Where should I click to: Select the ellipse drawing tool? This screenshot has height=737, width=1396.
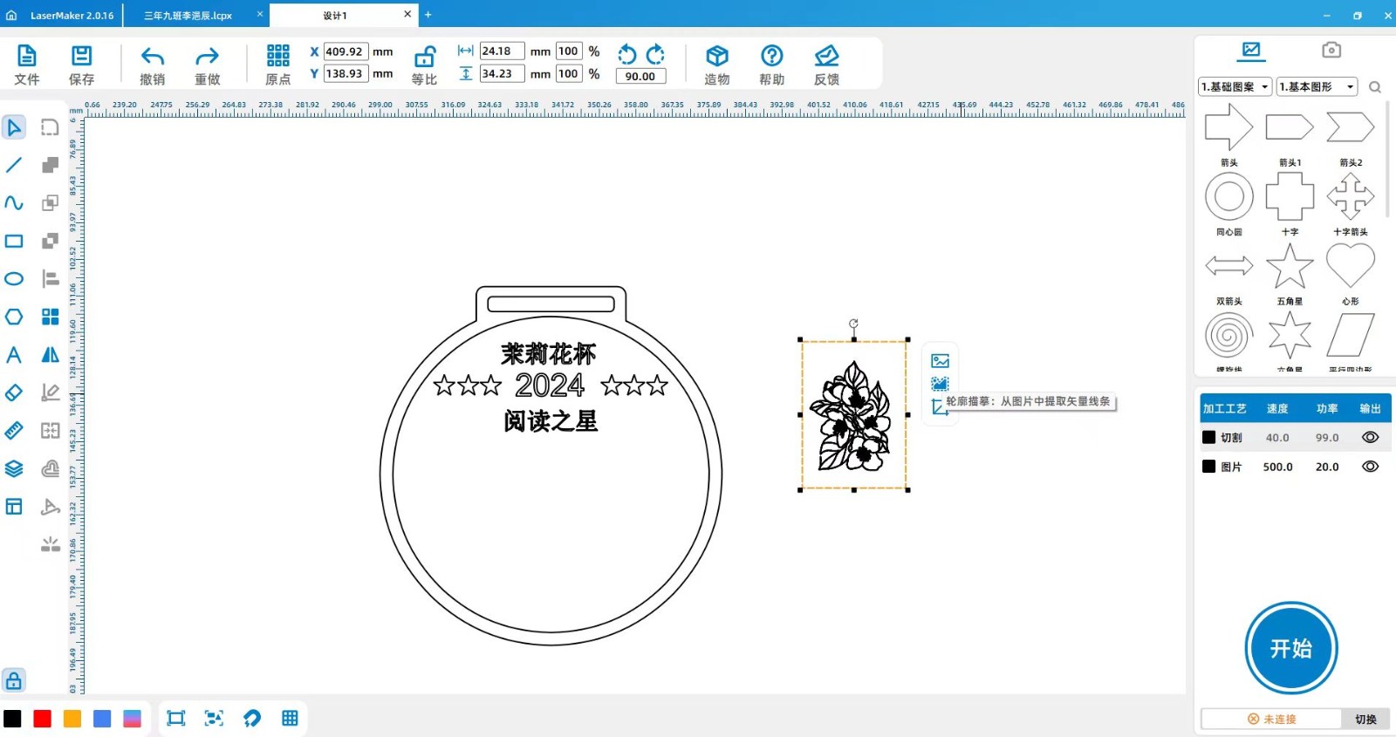point(14,279)
